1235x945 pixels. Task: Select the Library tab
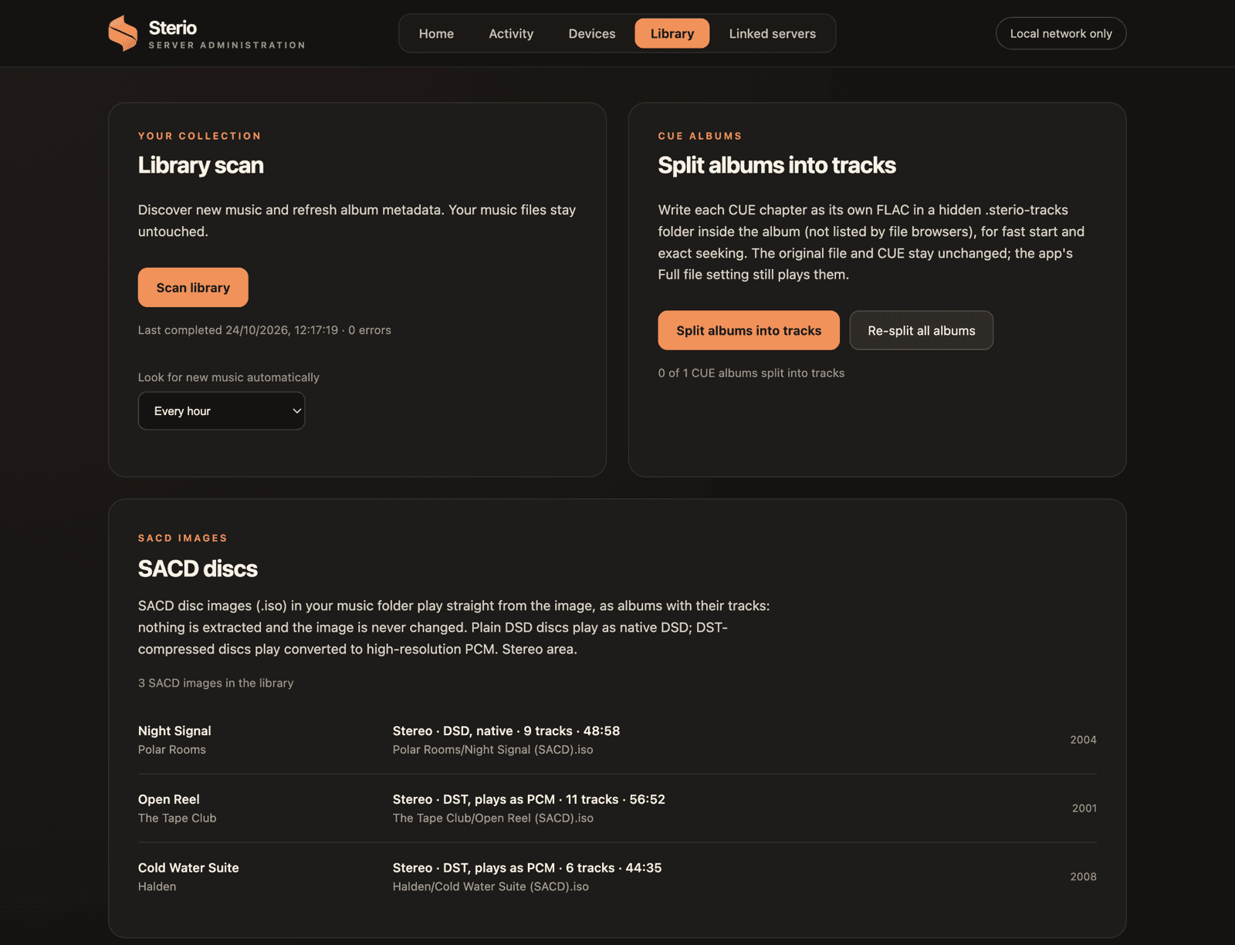[672, 33]
